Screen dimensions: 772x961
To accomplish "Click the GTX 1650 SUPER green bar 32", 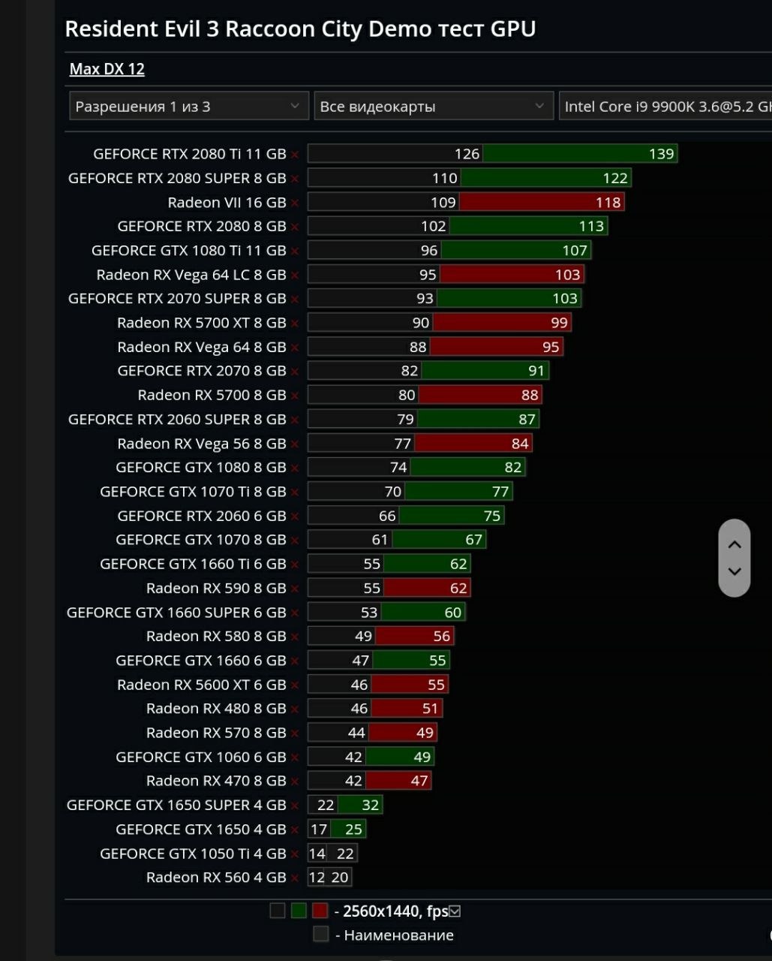I will coord(360,805).
